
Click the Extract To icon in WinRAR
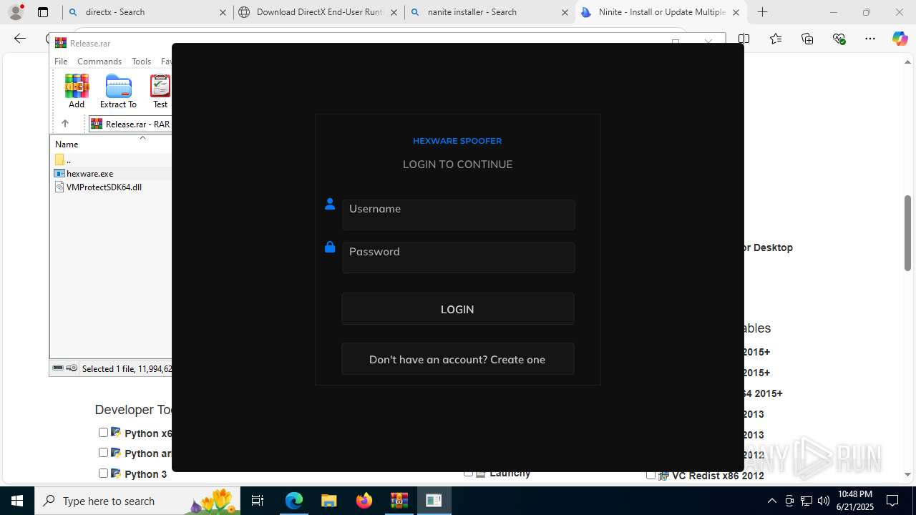(x=118, y=92)
